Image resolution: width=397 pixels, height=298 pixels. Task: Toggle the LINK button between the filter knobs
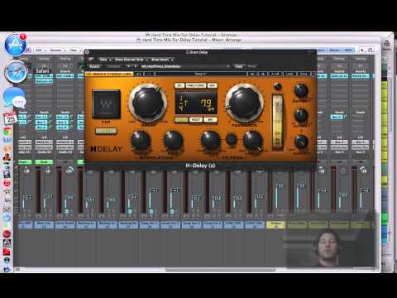231,139
